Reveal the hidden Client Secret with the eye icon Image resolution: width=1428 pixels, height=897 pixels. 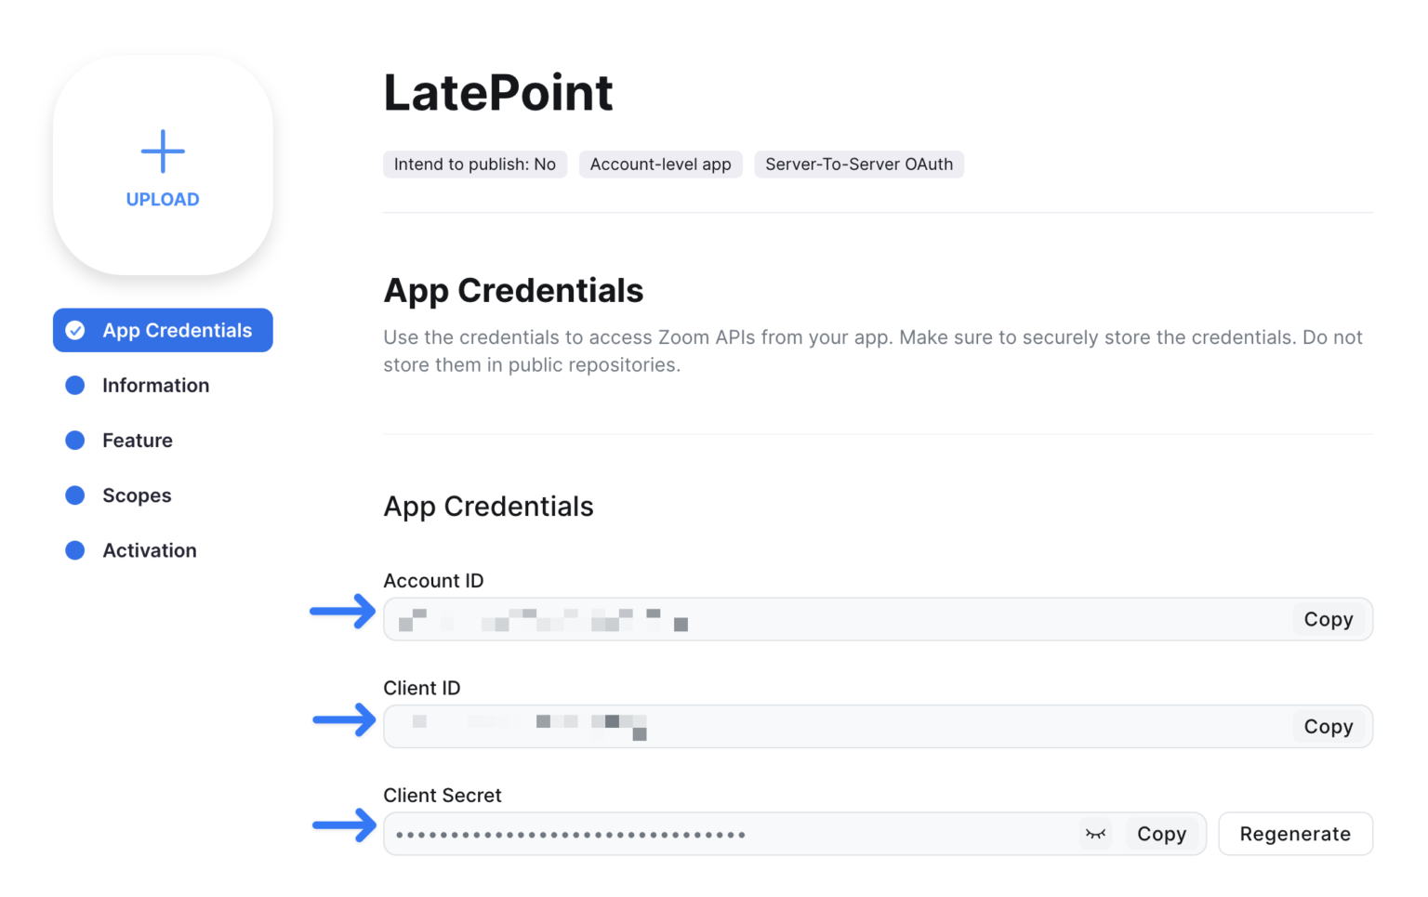[x=1095, y=834]
